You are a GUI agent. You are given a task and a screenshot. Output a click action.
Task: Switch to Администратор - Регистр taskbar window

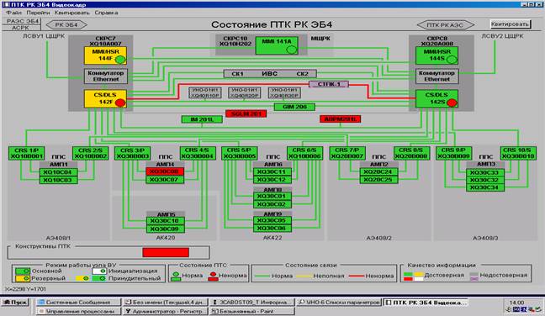click(166, 311)
